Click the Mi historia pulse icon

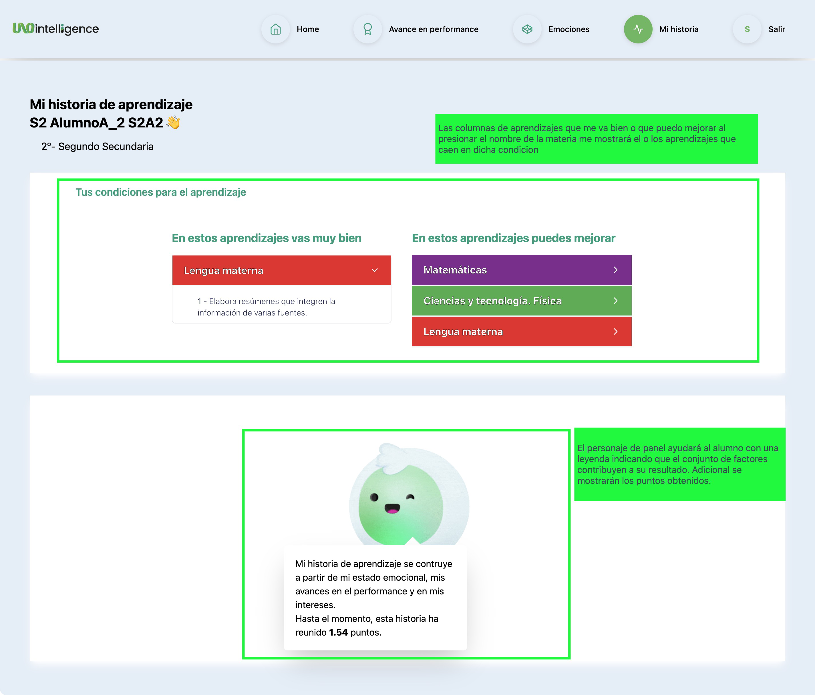pyautogui.click(x=638, y=29)
